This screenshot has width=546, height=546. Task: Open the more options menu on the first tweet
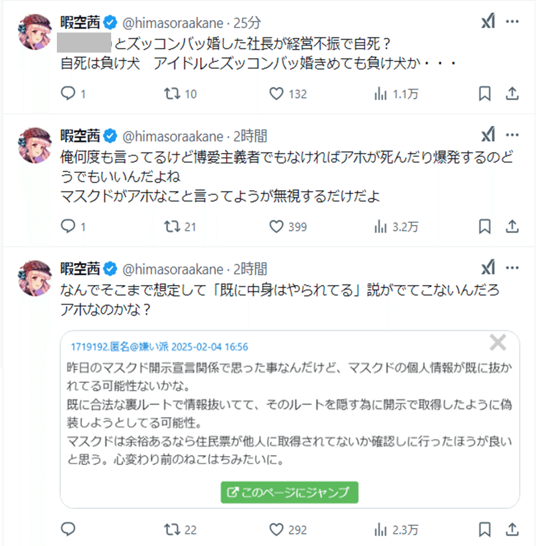click(512, 22)
